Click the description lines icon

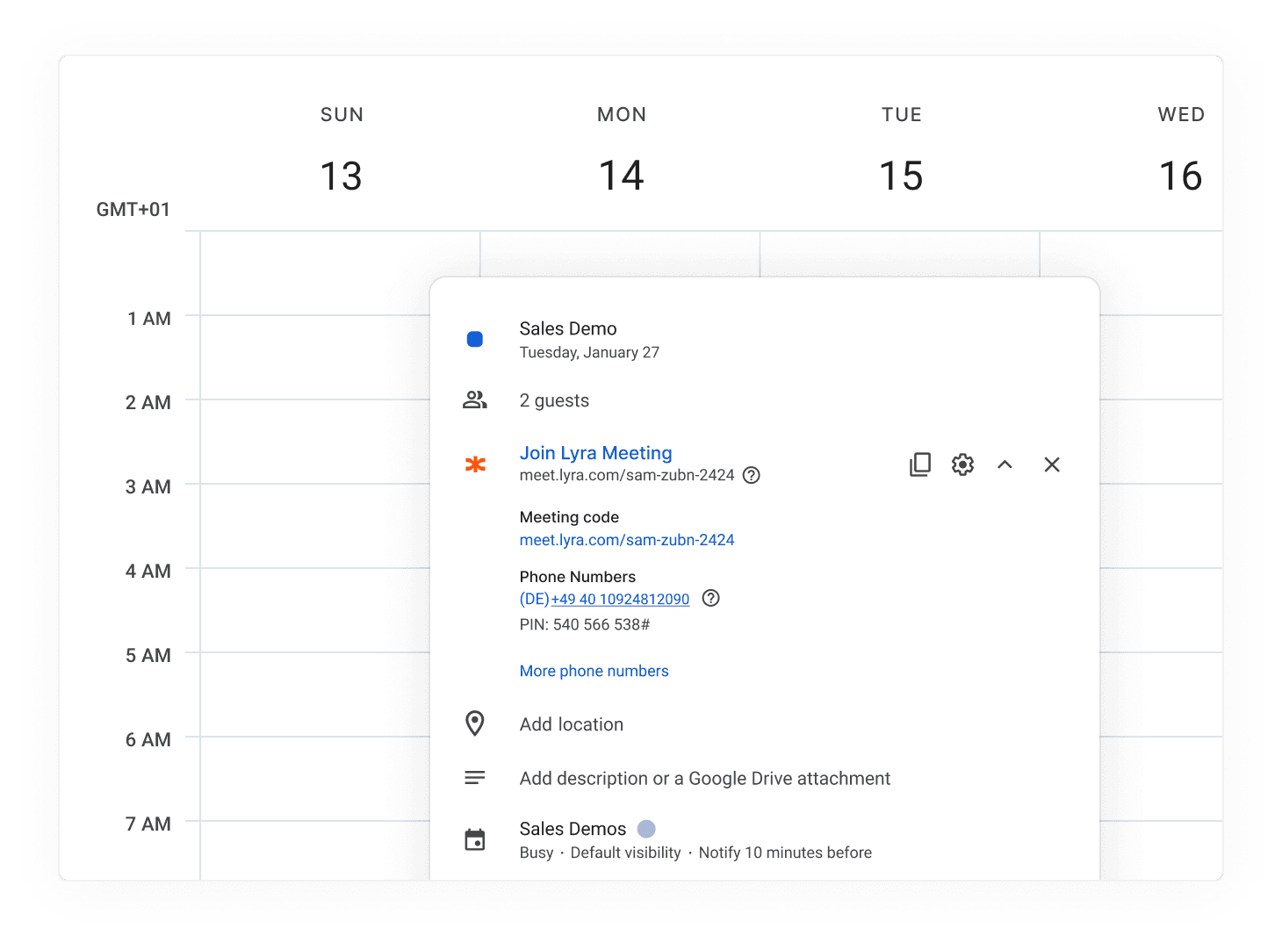coord(475,777)
